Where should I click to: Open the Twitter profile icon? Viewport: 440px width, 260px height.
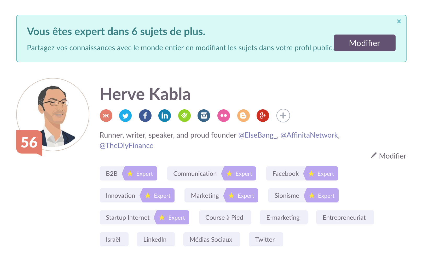coord(125,116)
